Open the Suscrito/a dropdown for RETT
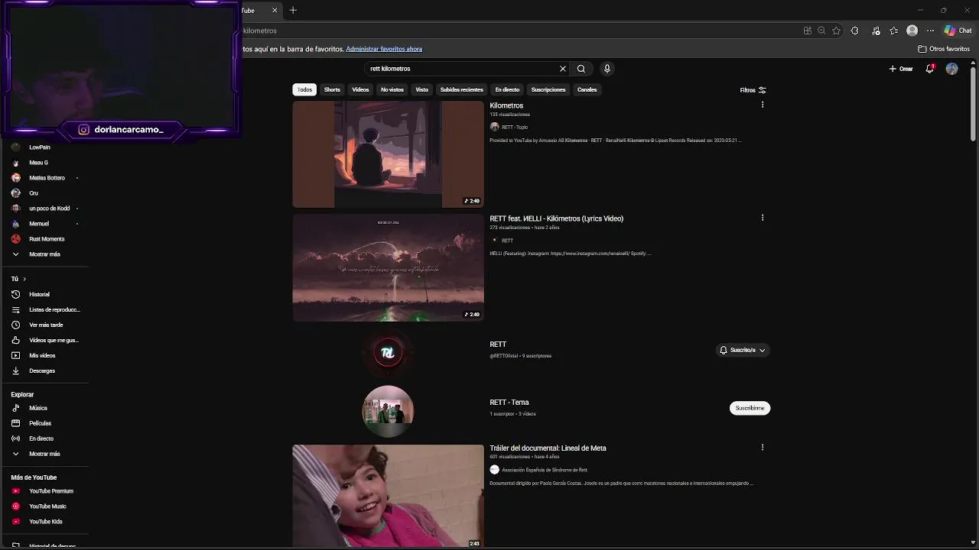 [742, 350]
